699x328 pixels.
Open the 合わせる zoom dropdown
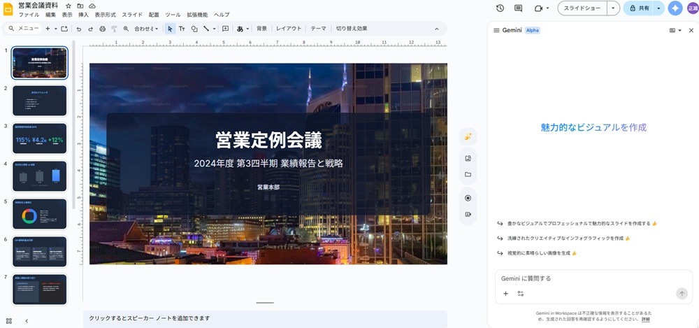point(146,29)
